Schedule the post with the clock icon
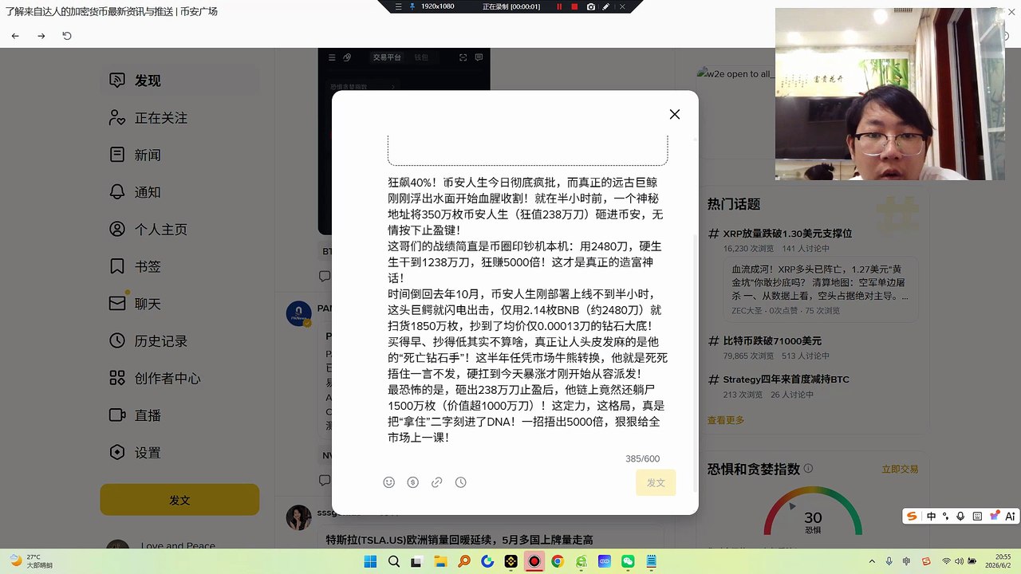1021x574 pixels. 460,482
